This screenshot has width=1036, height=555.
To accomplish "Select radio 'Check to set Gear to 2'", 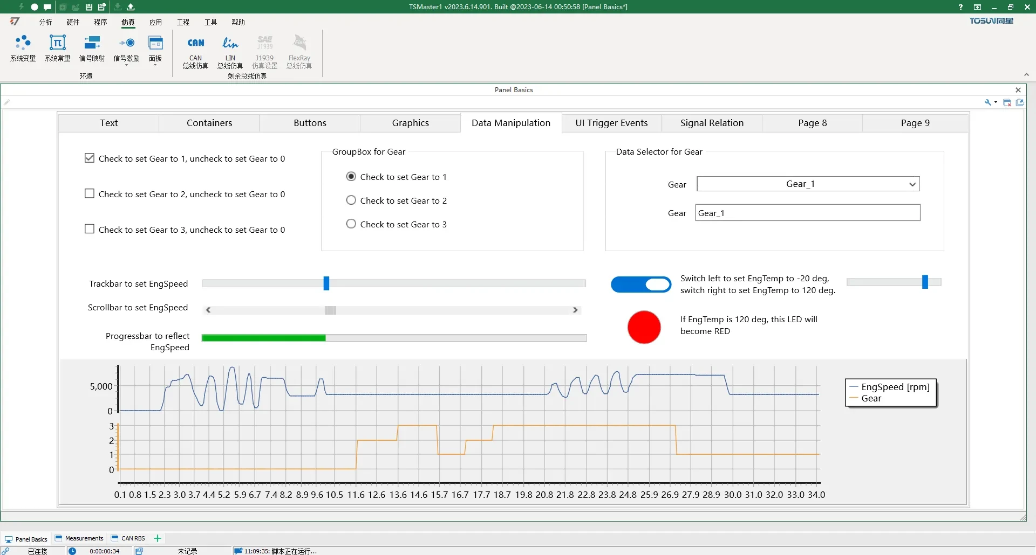I will click(x=351, y=200).
